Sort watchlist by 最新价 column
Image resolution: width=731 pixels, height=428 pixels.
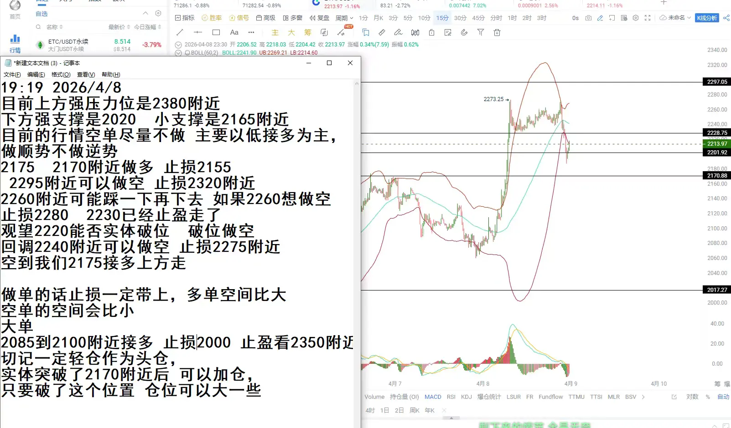[119, 27]
